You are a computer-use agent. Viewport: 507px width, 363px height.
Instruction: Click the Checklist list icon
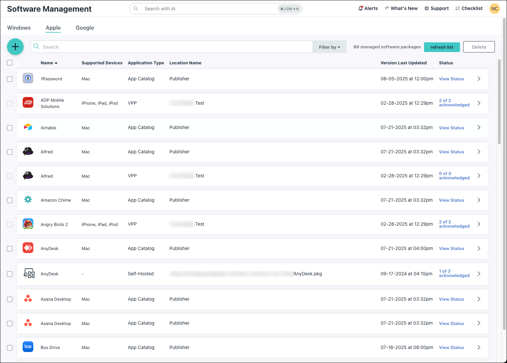pyautogui.click(x=458, y=8)
